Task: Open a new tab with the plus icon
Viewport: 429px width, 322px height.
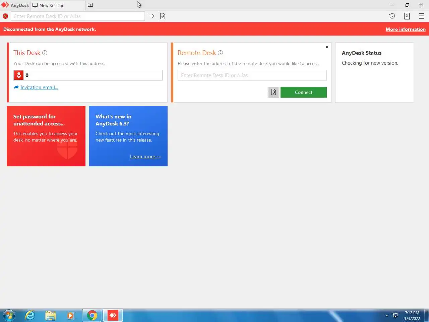Action: pyautogui.click(x=90, y=5)
